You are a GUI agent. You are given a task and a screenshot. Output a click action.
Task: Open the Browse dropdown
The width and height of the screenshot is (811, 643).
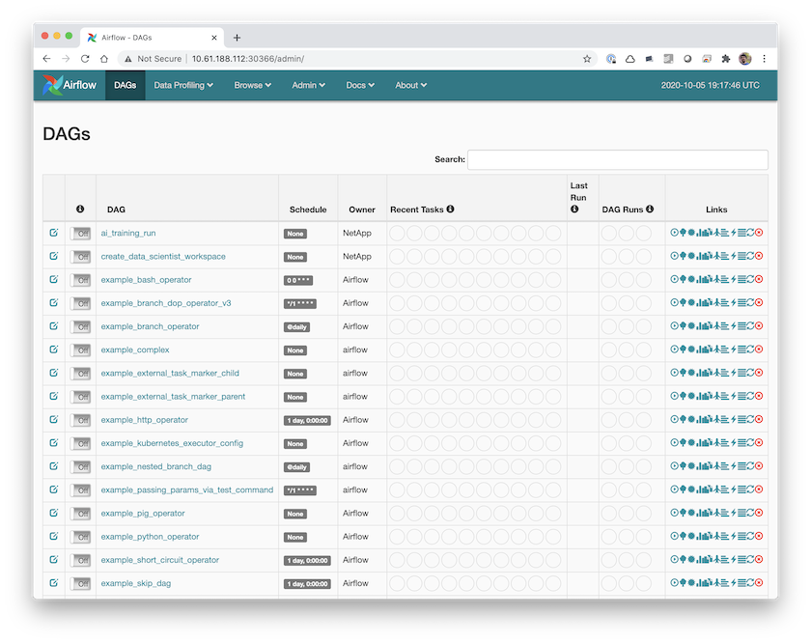tap(252, 85)
